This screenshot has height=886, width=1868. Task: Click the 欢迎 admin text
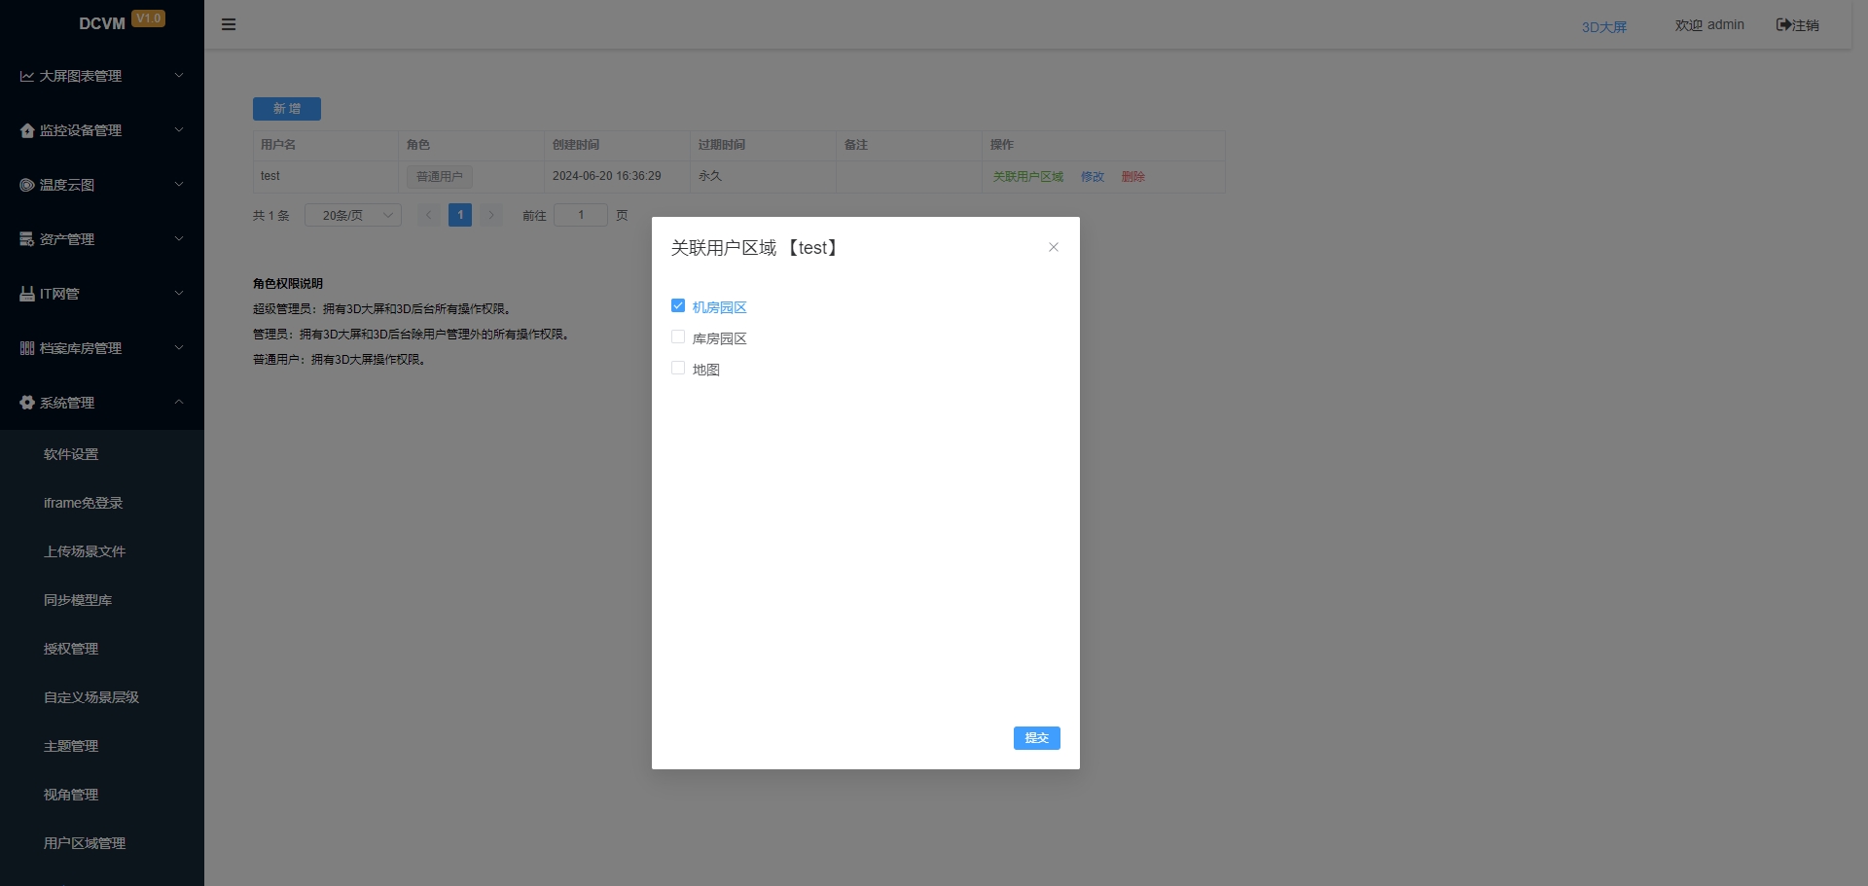1709,25
